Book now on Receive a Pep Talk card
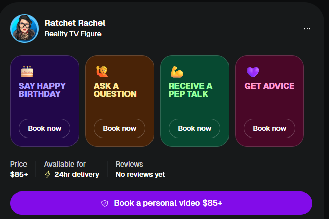The height and width of the screenshot is (219, 329). [x=194, y=128]
